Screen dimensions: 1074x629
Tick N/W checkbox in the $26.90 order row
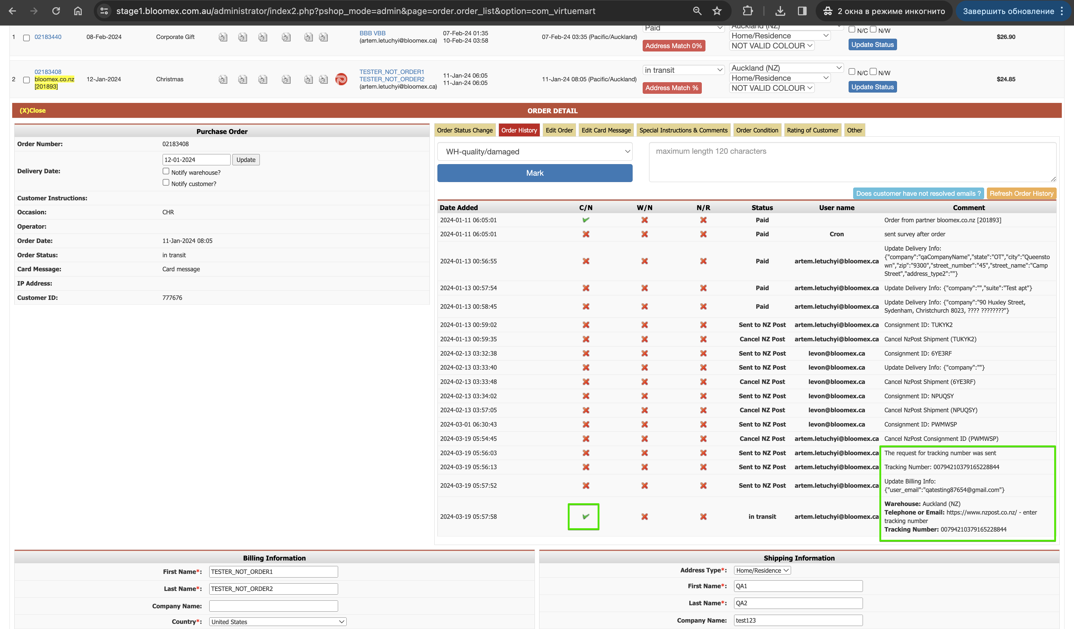(x=873, y=30)
